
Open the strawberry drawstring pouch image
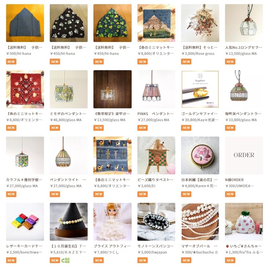click(x=244, y=222)
